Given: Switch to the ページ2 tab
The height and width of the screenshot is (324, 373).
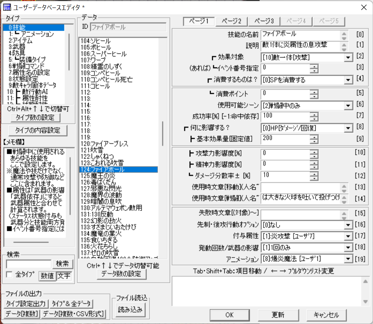Looking at the screenshot, I should 231,21.
